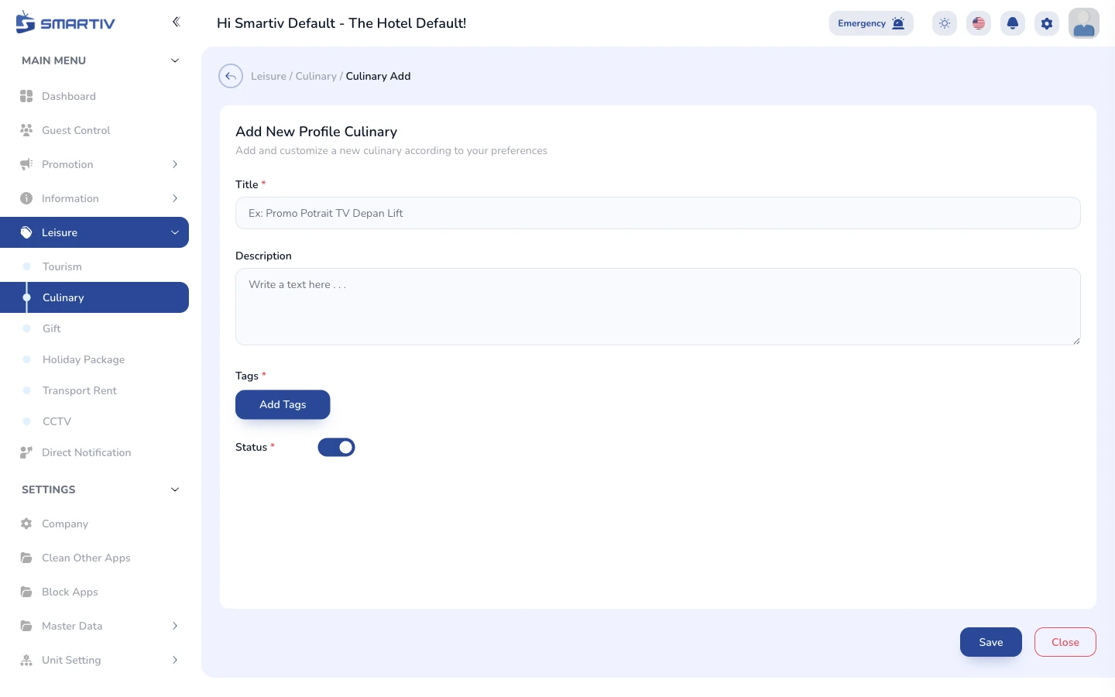Click the Smartiv logo
The image size is (1115, 697).
click(65, 22)
